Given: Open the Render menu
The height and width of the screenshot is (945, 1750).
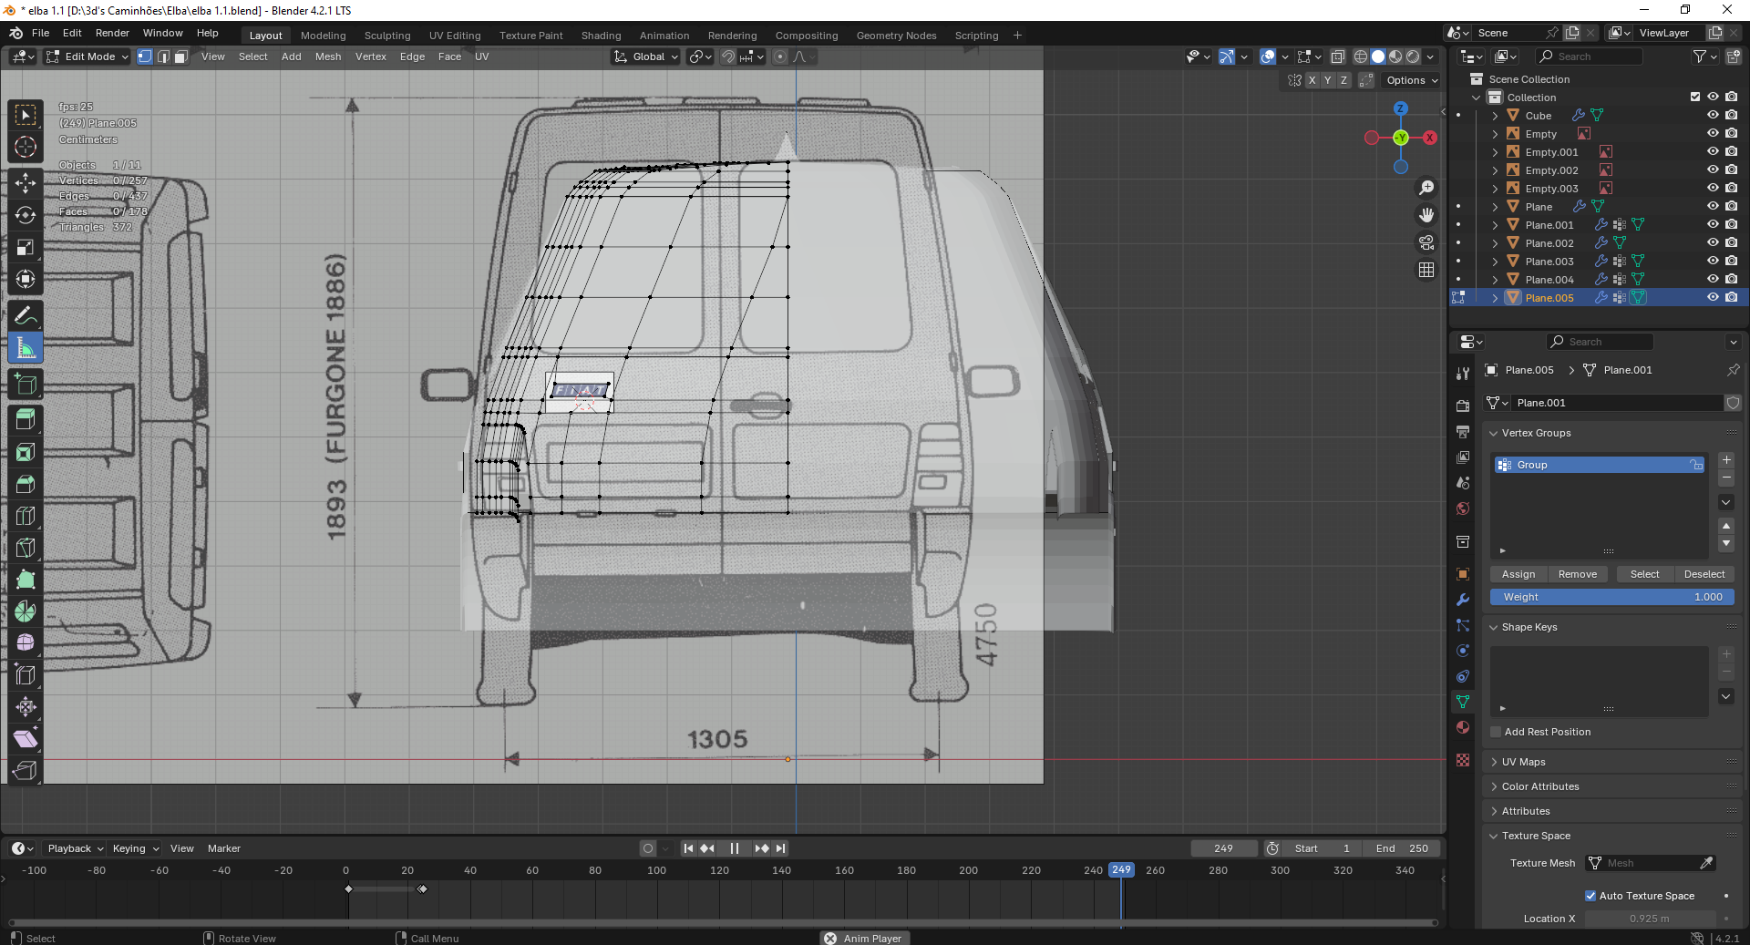Looking at the screenshot, I should point(112,33).
